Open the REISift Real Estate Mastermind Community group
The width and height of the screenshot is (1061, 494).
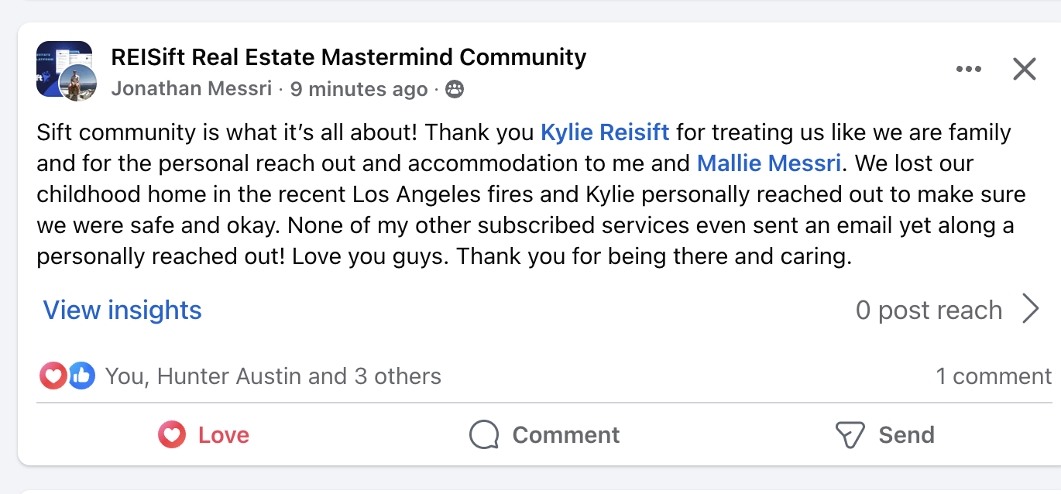tap(349, 57)
